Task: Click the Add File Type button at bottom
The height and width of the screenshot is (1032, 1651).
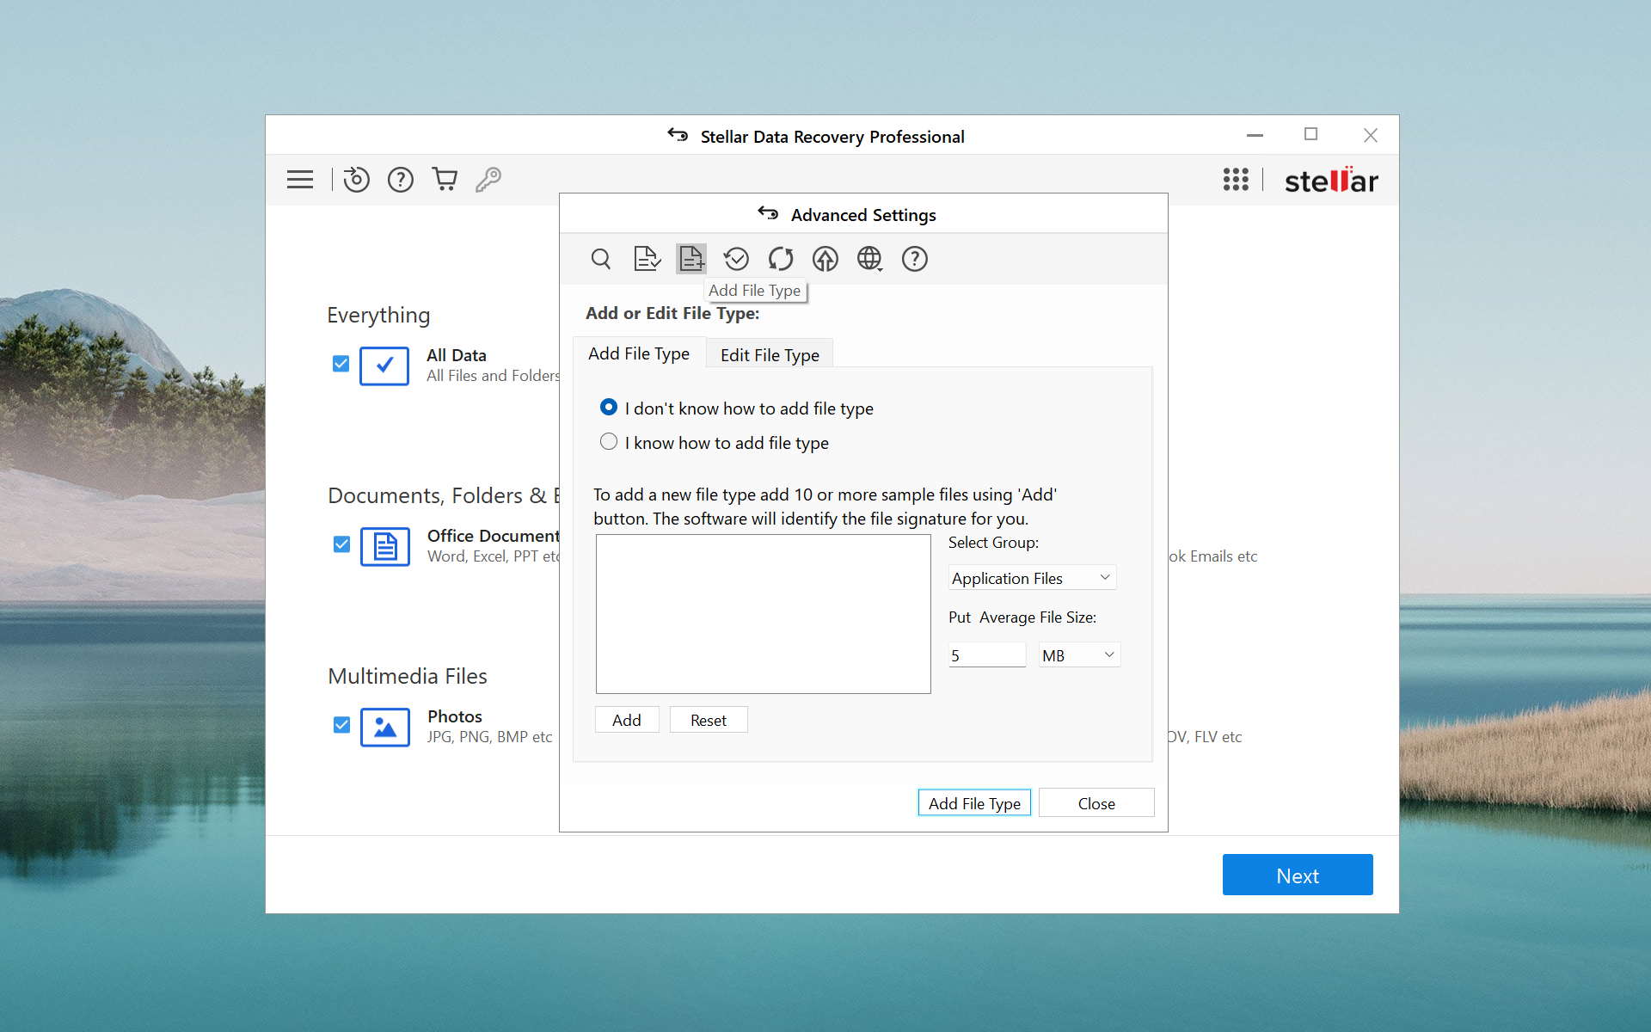Action: tap(974, 803)
